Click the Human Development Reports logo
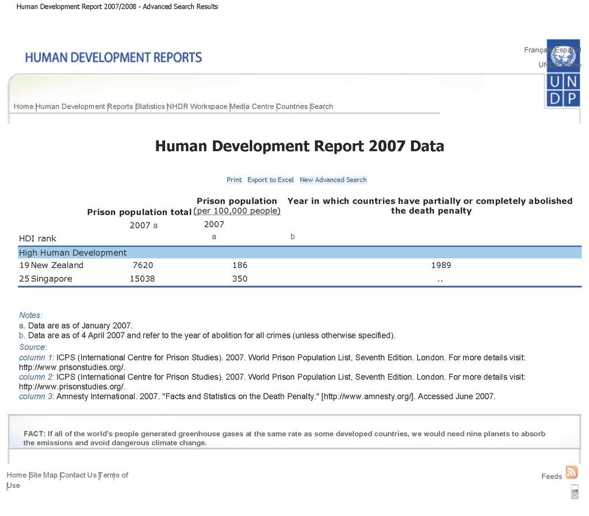The height and width of the screenshot is (516, 589). (x=113, y=58)
